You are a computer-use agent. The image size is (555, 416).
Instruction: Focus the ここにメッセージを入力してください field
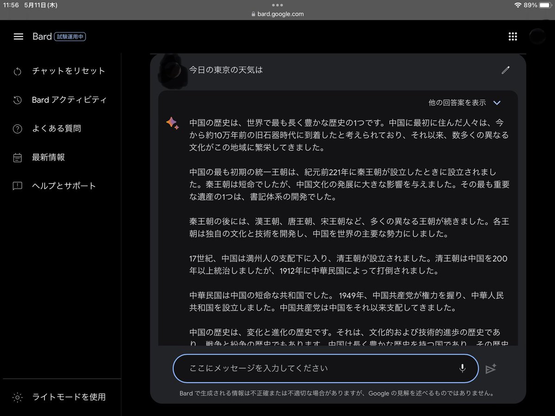point(325,368)
